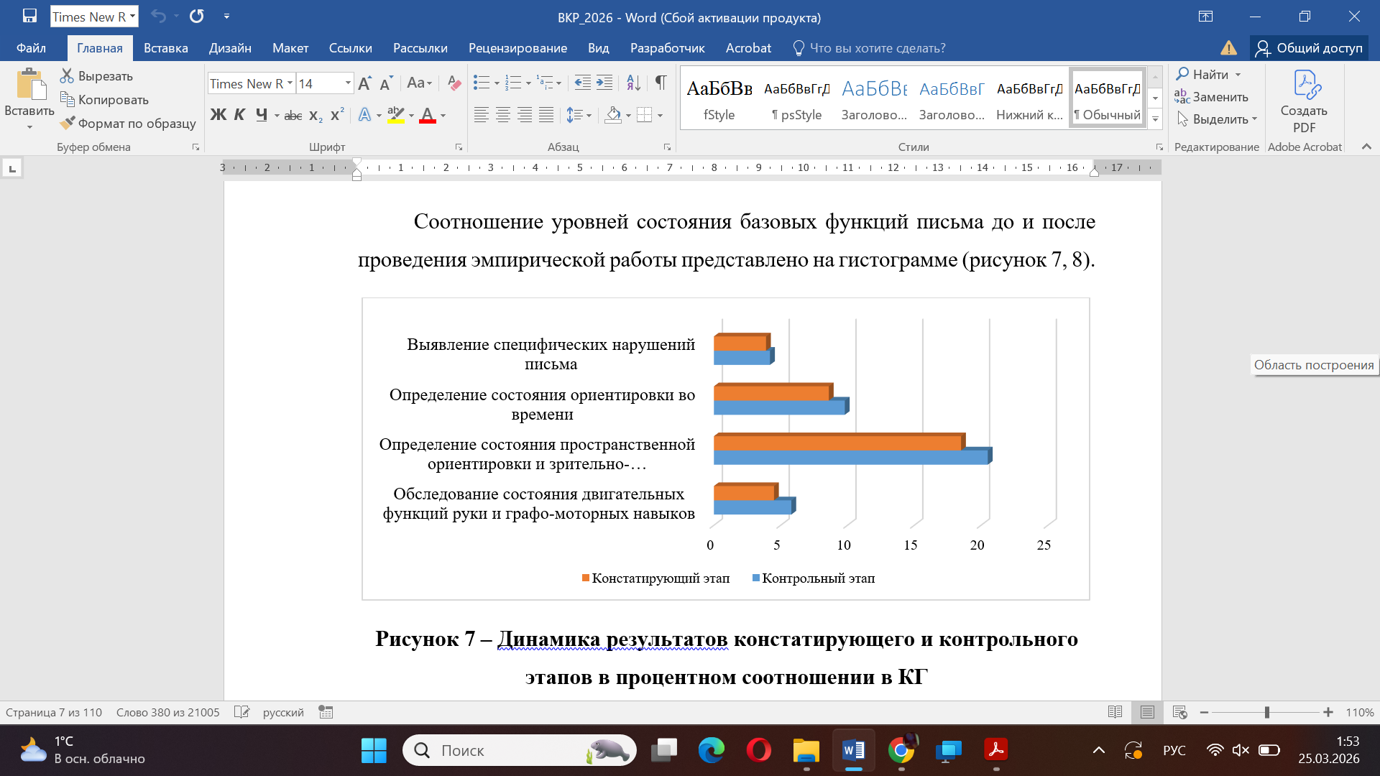The width and height of the screenshot is (1380, 776).
Task: Toggle italic formatting (К)
Action: [240, 115]
